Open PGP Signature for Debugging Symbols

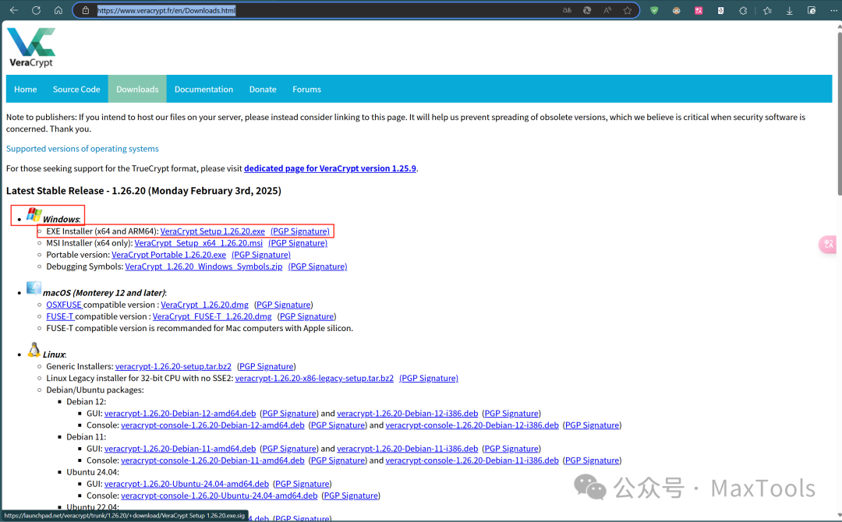tap(317, 266)
